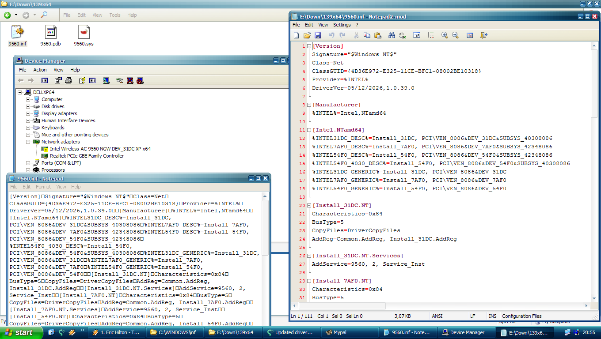Click the Paste clipboard icon in Notepad2-mod
Image resolution: width=601 pixels, height=339 pixels.
[x=377, y=35]
